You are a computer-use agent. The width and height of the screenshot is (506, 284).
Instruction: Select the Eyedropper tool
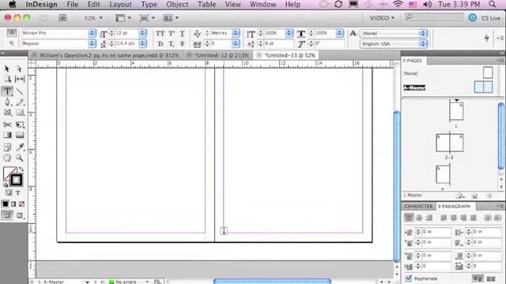20,148
